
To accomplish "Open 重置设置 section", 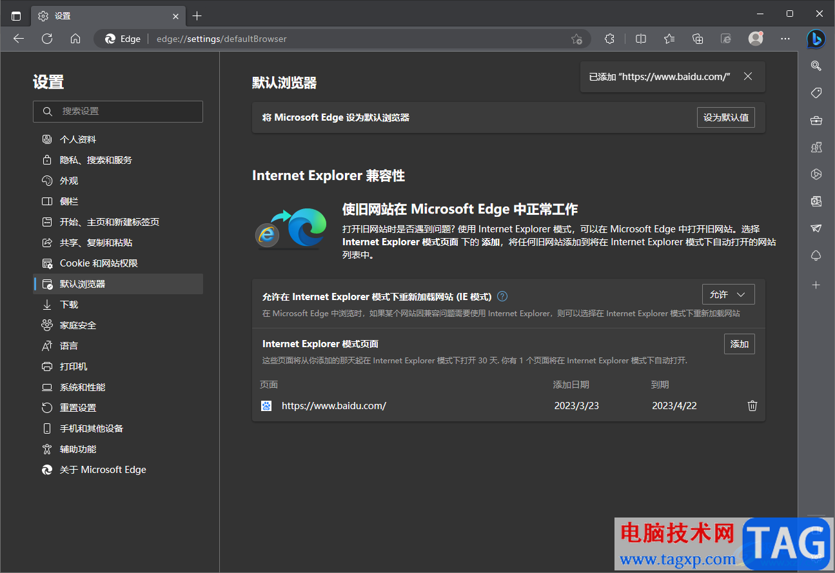I will tap(118, 408).
